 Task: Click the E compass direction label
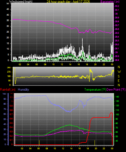pos(119,81)
